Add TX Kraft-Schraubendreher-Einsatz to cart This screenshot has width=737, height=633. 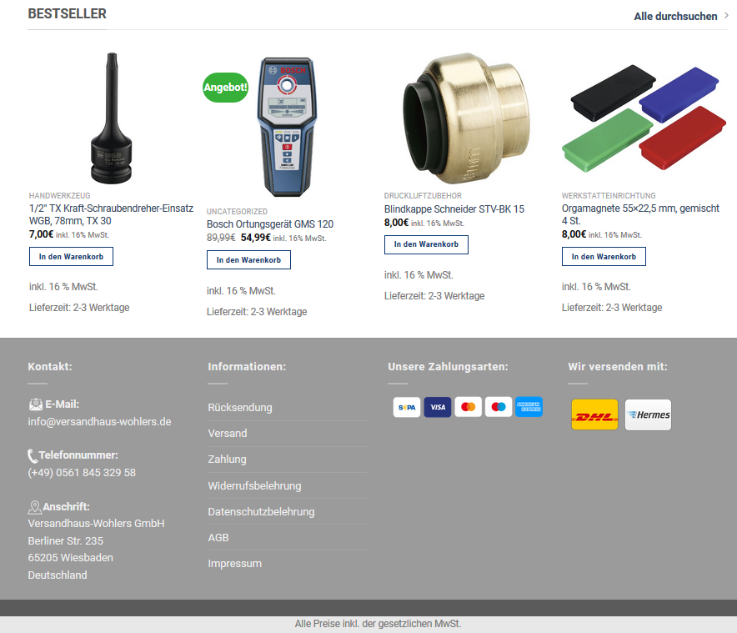click(x=71, y=257)
